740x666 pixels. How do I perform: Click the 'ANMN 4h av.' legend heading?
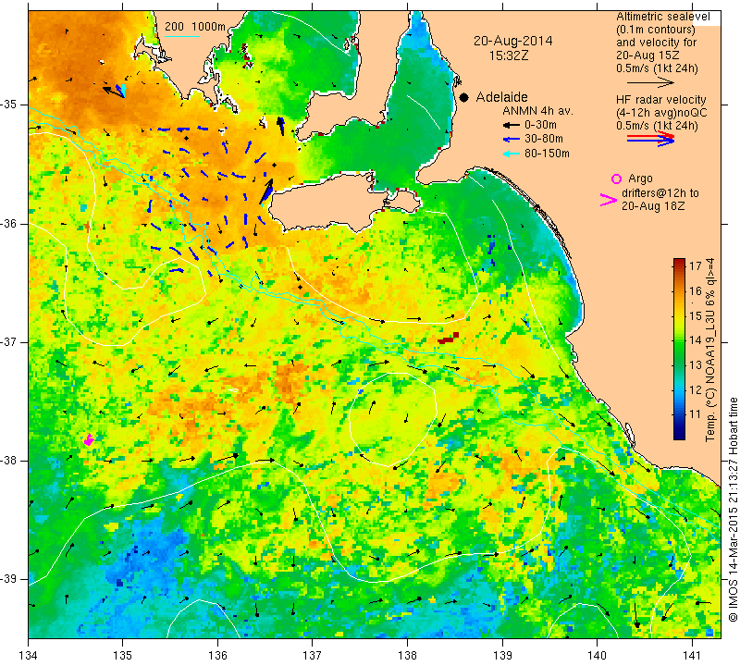point(537,111)
